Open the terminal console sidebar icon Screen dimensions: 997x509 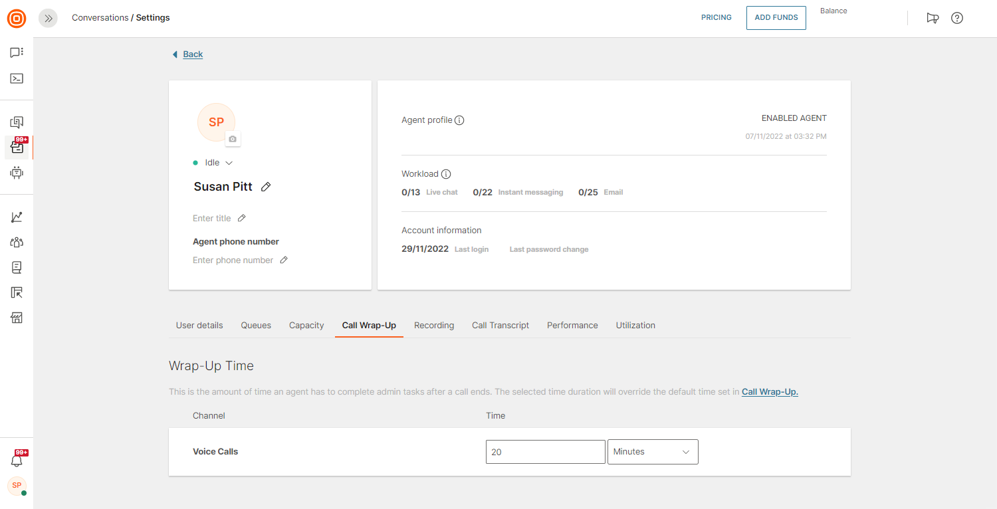(17, 78)
